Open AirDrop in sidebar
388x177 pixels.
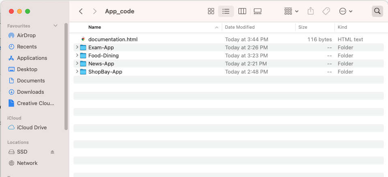(26, 35)
